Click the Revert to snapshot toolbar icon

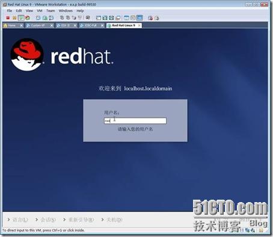click(44, 18)
